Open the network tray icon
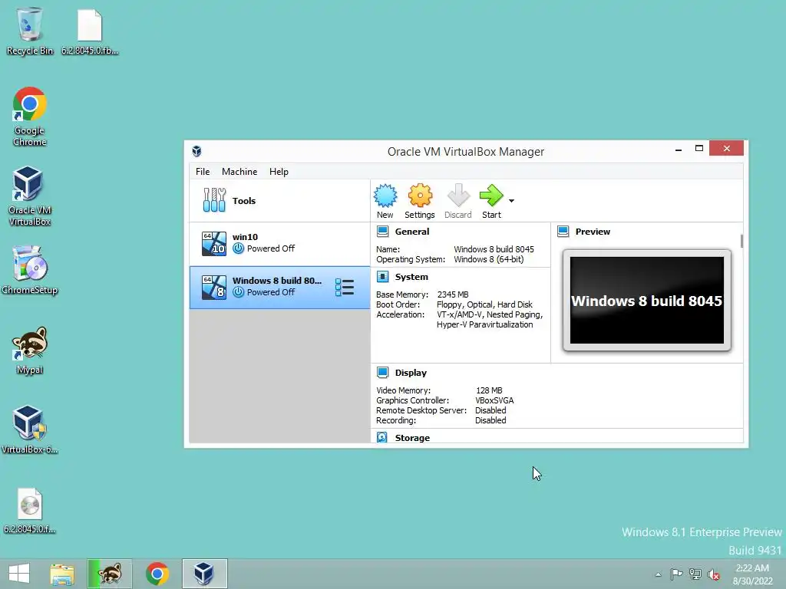786x589 pixels. (x=695, y=574)
